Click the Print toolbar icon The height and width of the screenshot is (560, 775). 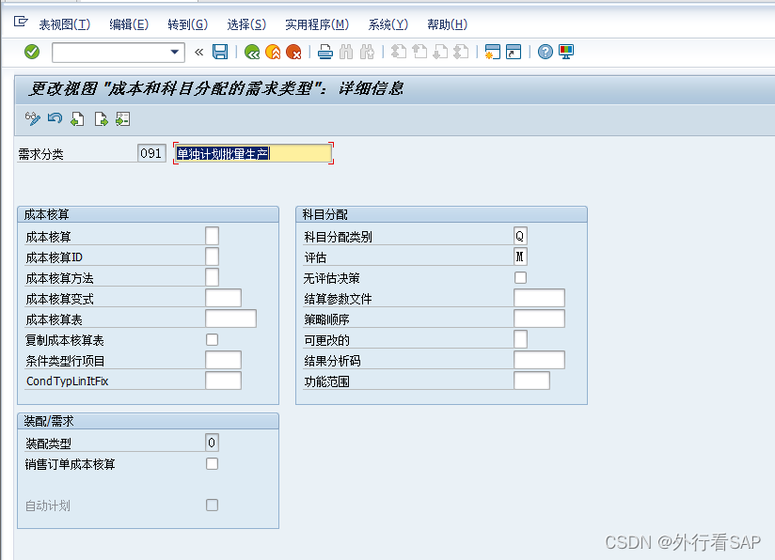click(x=325, y=54)
